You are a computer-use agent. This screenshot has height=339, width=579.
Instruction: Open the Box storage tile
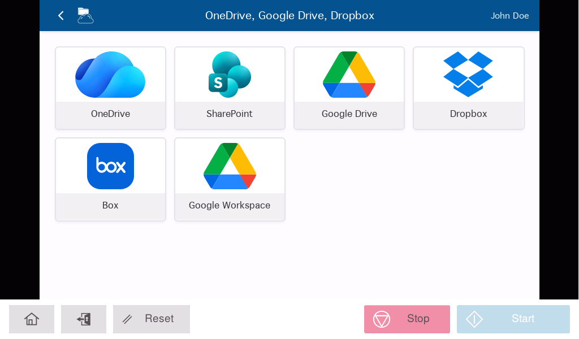click(110, 179)
